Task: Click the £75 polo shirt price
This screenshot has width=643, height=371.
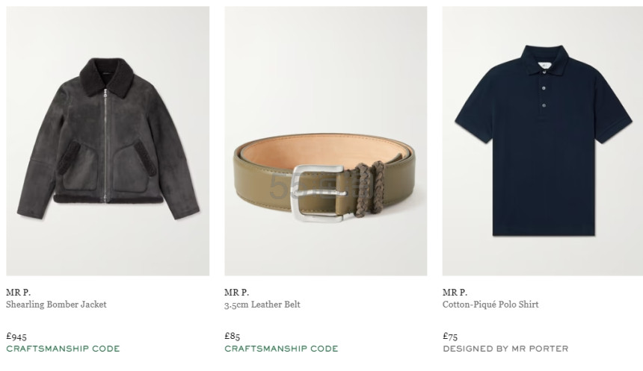Action: coord(450,336)
